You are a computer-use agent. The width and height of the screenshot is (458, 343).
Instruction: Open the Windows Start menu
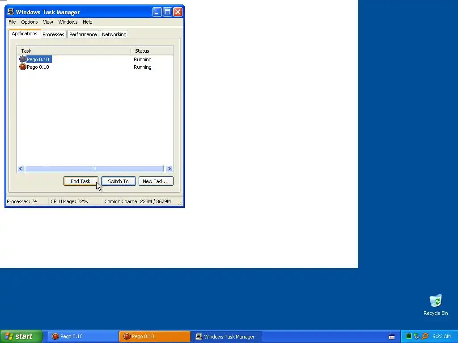(x=21, y=336)
